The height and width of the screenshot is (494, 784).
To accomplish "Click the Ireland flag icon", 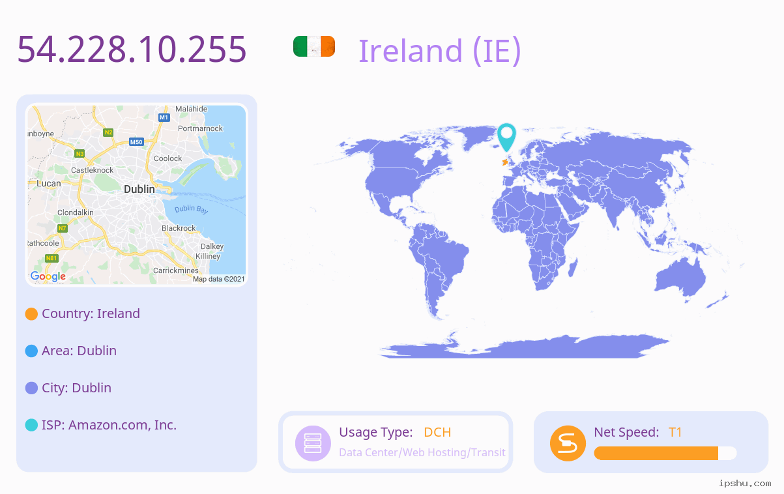I will 314,46.
